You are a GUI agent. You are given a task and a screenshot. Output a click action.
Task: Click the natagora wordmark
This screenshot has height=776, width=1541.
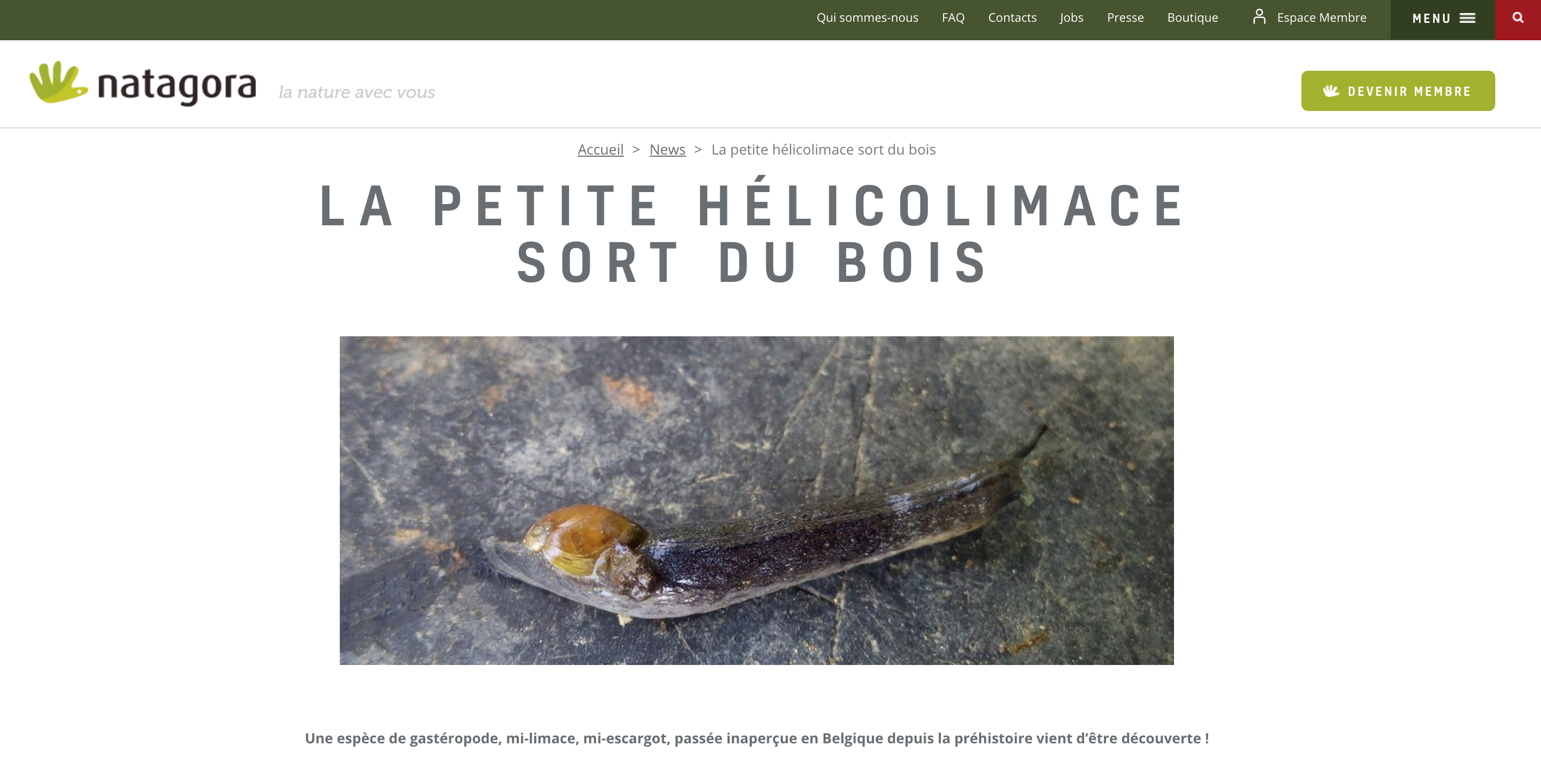pyautogui.click(x=177, y=87)
